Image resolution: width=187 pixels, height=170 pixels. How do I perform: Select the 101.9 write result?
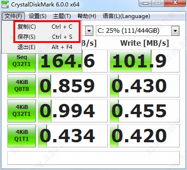(145, 61)
